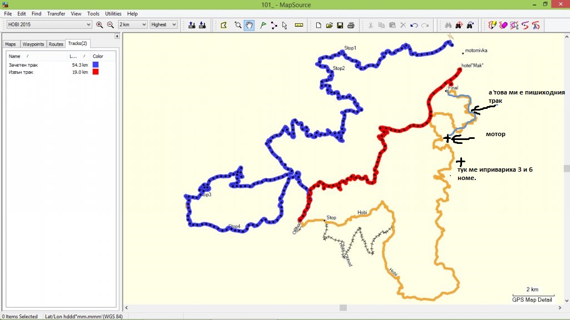Select the arrow Selection tool

click(284, 25)
